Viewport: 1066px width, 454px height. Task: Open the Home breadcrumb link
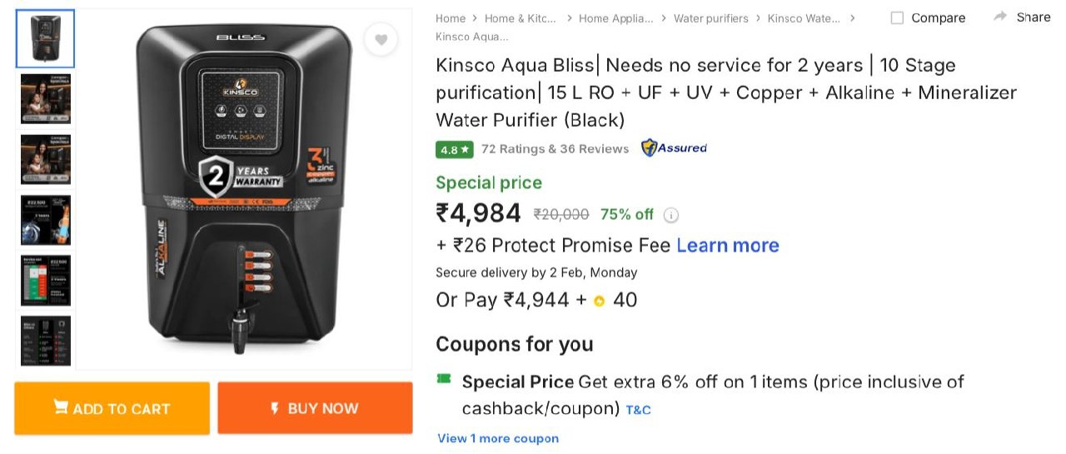pyautogui.click(x=451, y=17)
